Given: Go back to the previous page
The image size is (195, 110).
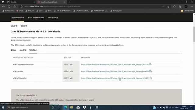Looking at the screenshot, I should tap(3, 6).
